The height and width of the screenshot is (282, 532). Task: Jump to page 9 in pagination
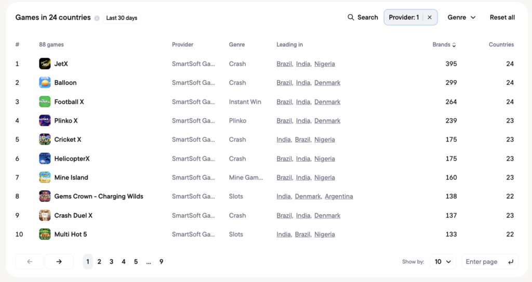point(161,262)
